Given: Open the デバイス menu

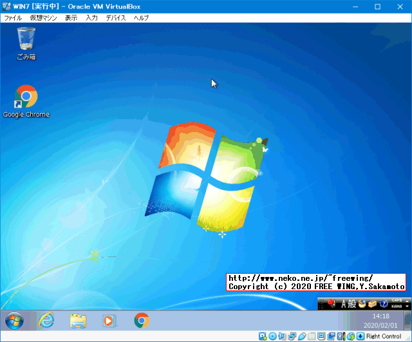Looking at the screenshot, I should click(x=116, y=18).
